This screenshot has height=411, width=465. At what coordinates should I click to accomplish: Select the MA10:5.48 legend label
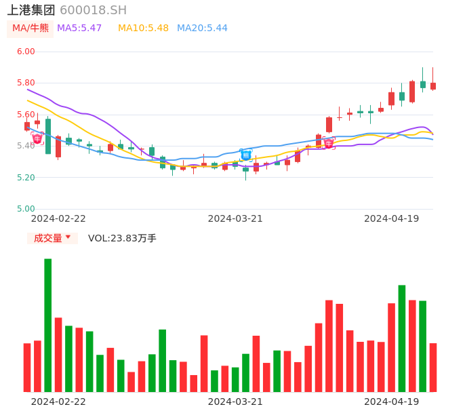click(x=143, y=28)
